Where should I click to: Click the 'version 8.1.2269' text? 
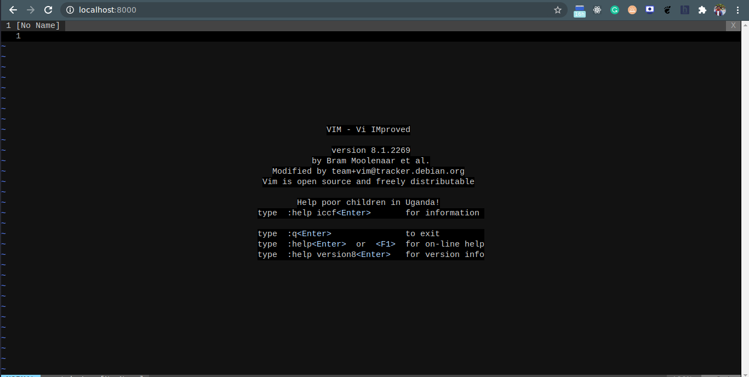[371, 151]
